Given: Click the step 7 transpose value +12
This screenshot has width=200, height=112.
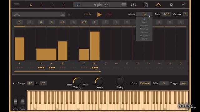Looking at the screenshot, I should coord(84,22).
